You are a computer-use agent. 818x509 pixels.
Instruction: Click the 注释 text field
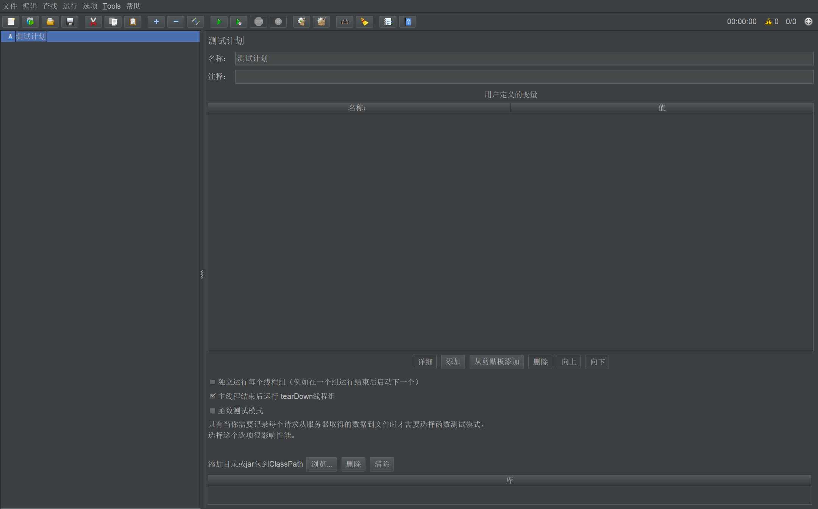(524, 76)
